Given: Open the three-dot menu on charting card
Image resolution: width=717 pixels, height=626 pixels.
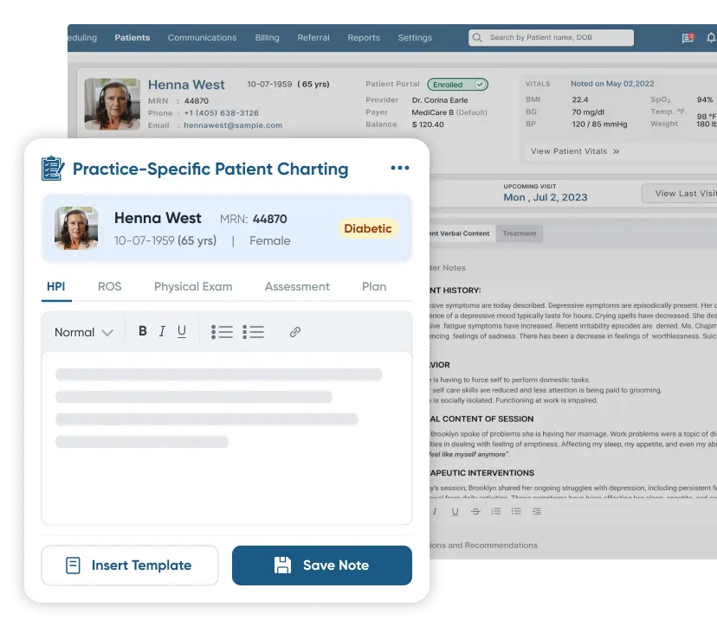Looking at the screenshot, I should coord(400,168).
